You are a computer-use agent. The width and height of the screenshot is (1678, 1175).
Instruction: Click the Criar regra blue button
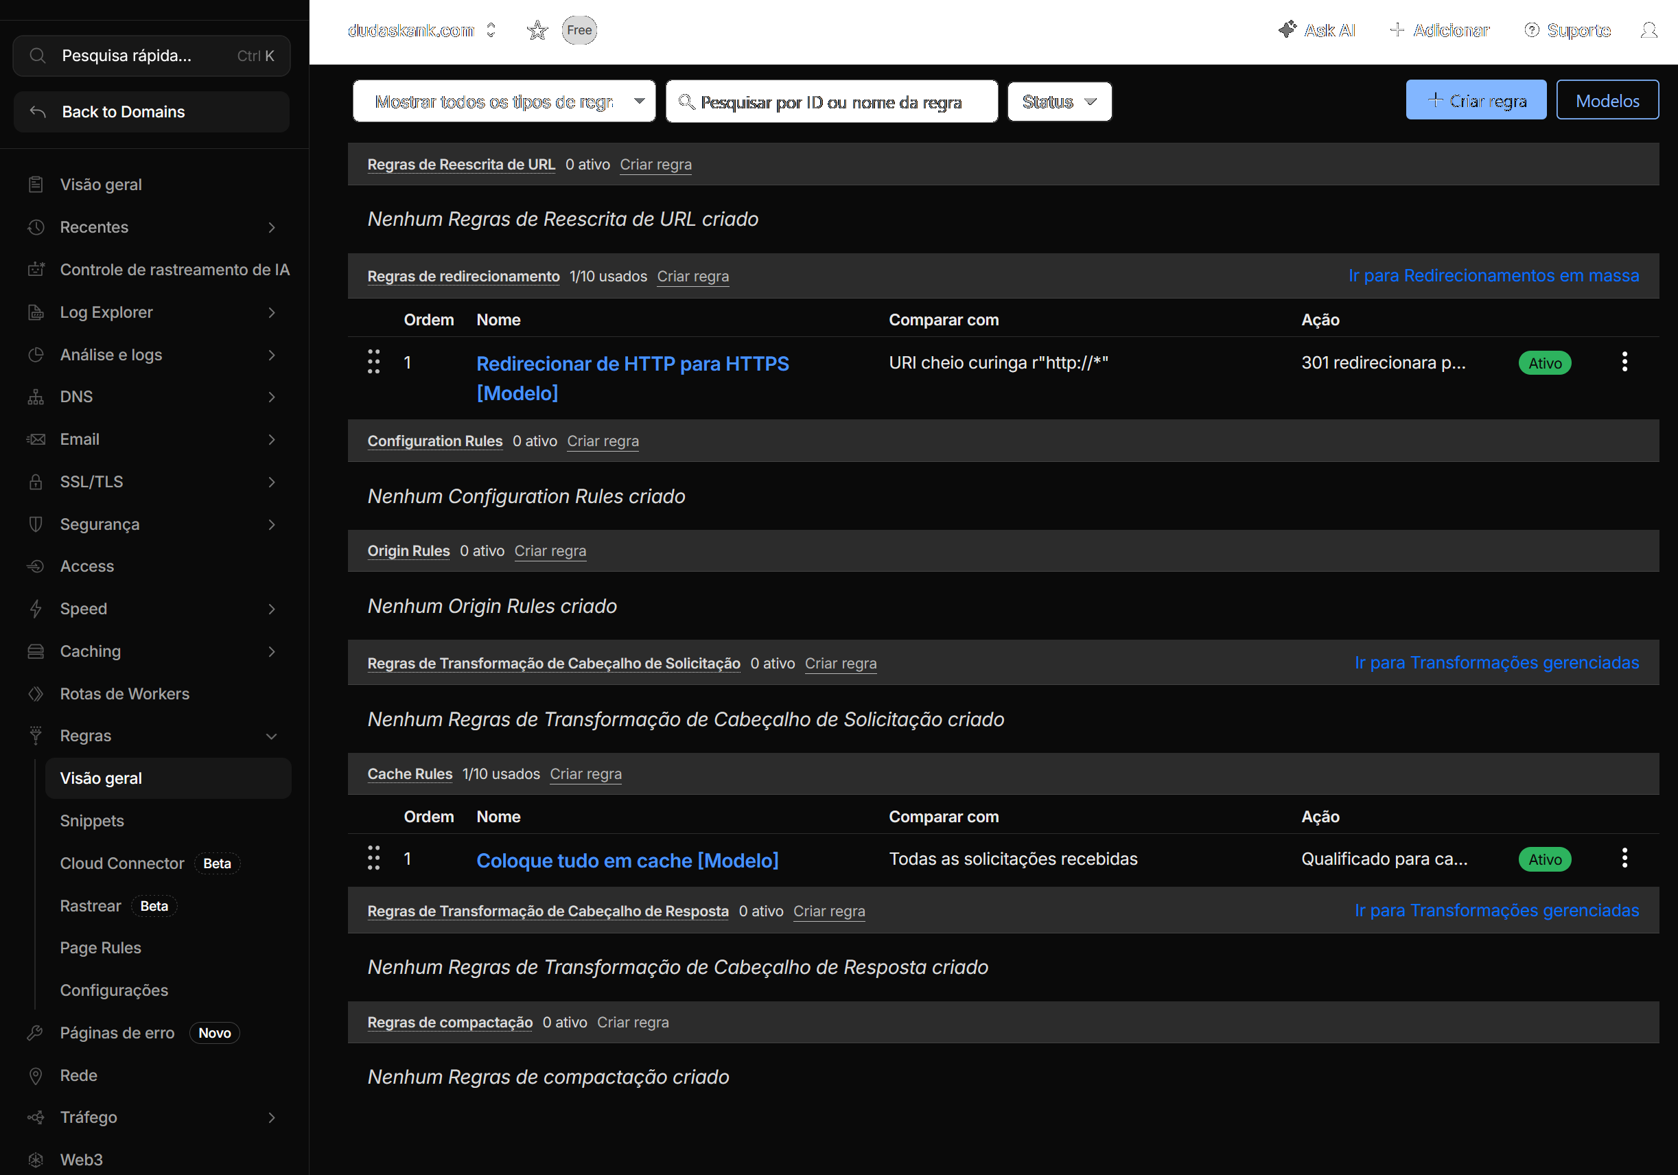[1476, 100]
